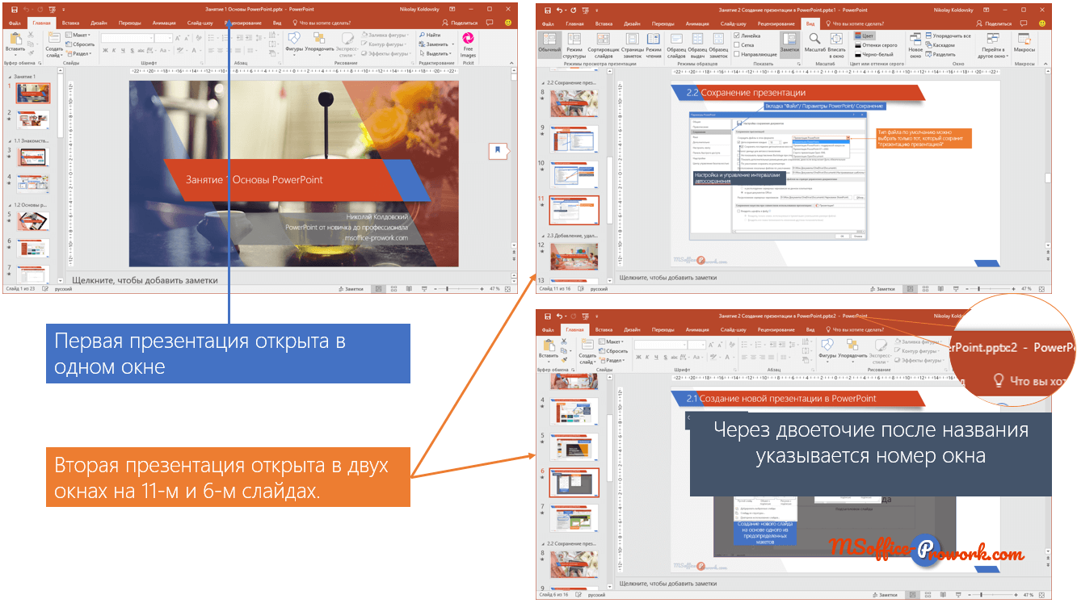Image resolution: width=1077 pixels, height=603 pixels.
Task: Collapse ribbon arrow in Занятие 1 window
Action: click(x=512, y=62)
